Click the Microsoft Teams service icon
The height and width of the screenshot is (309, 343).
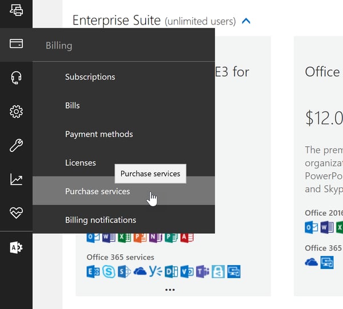coord(202,272)
